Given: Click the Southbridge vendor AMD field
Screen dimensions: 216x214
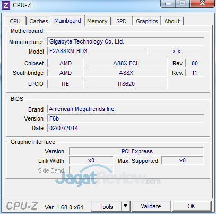Looking at the screenshot, I should pos(65,73).
